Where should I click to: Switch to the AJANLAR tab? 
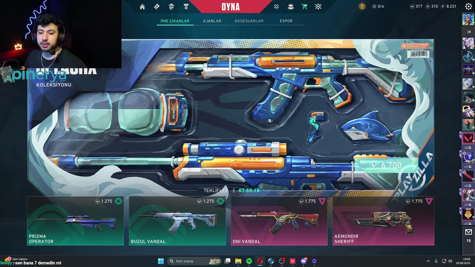click(212, 21)
